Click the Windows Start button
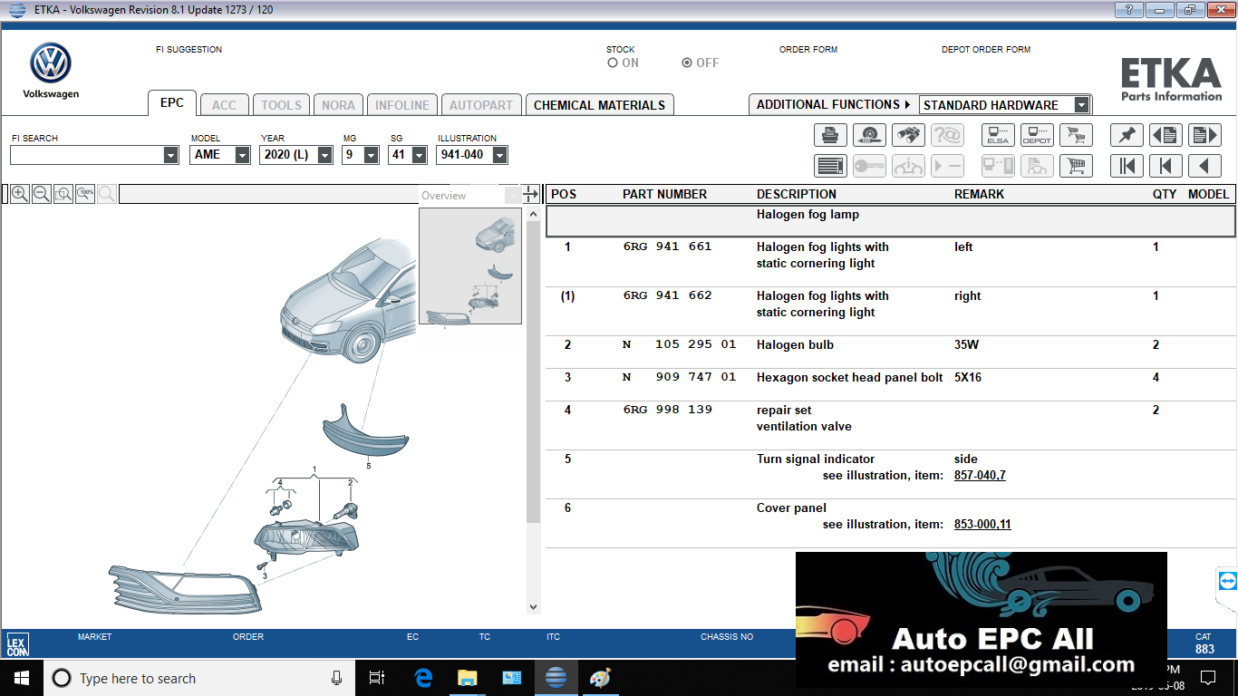The width and height of the screenshot is (1238, 696). [x=21, y=678]
